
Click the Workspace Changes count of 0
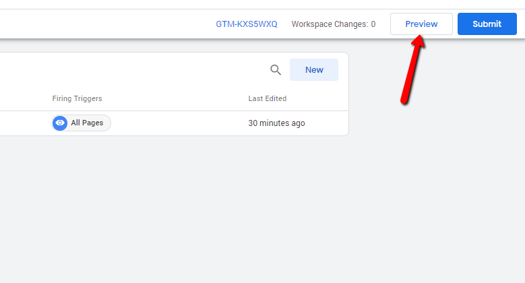373,24
